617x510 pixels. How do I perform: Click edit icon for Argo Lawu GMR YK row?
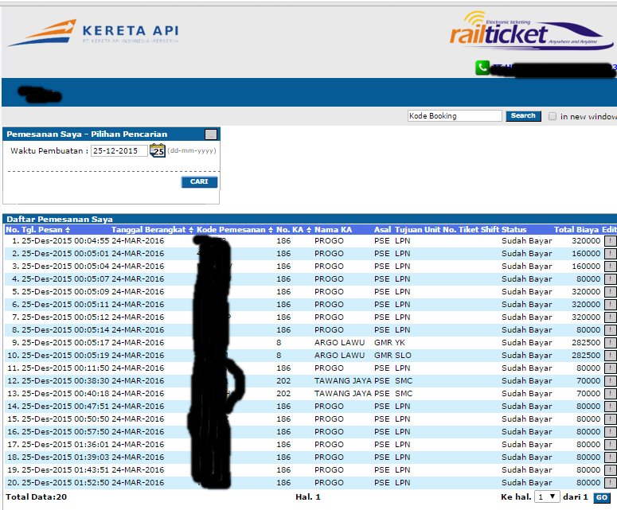click(x=611, y=343)
